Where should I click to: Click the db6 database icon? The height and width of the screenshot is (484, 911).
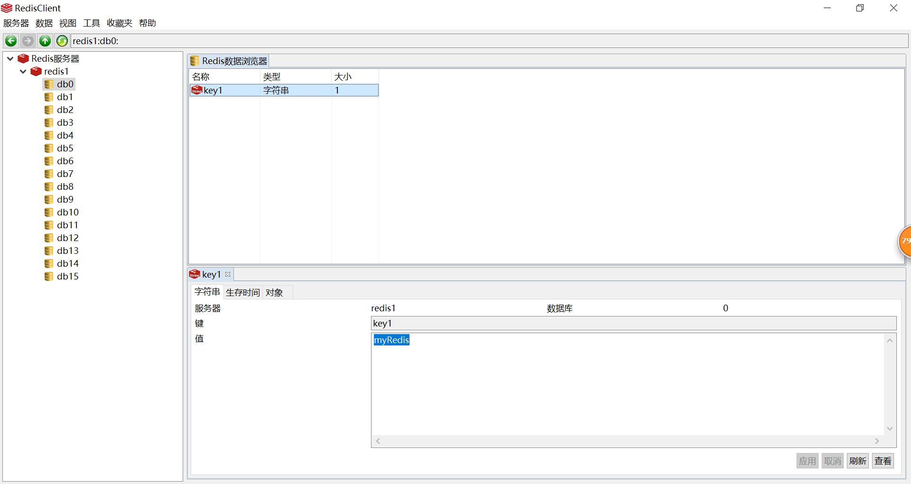coord(49,161)
